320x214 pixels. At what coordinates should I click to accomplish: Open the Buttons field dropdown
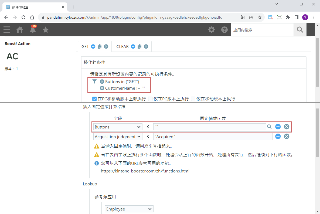[118, 127]
